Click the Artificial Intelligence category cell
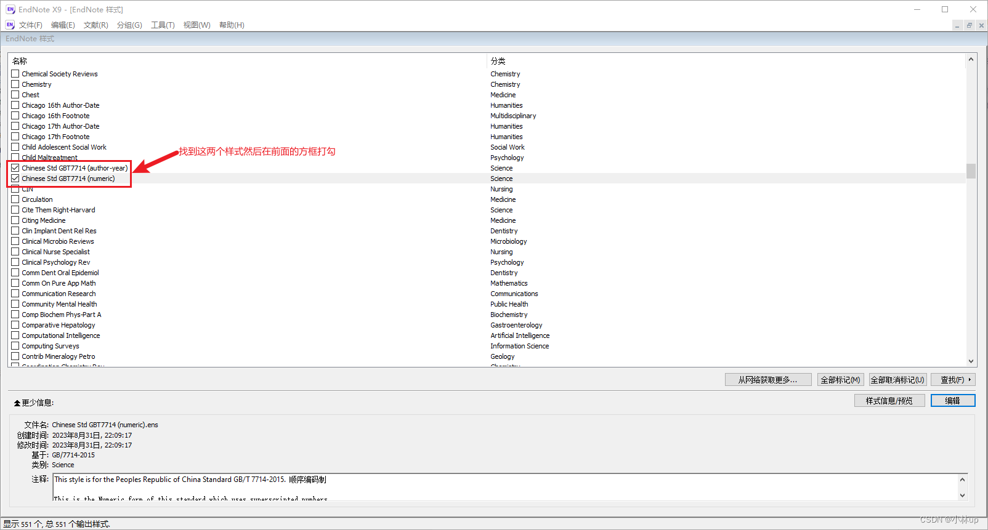This screenshot has width=988, height=530. tap(520, 335)
